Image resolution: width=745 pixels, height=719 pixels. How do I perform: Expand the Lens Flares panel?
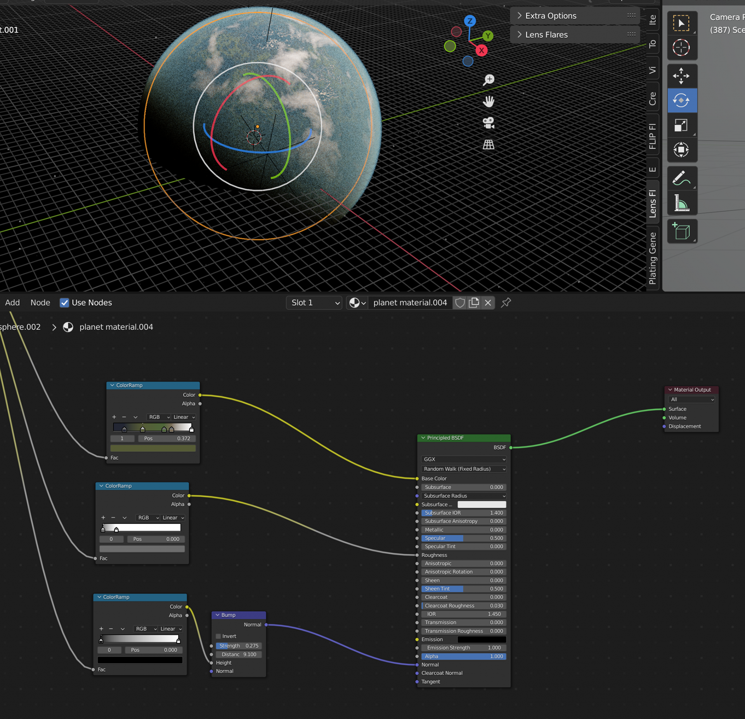(x=546, y=35)
